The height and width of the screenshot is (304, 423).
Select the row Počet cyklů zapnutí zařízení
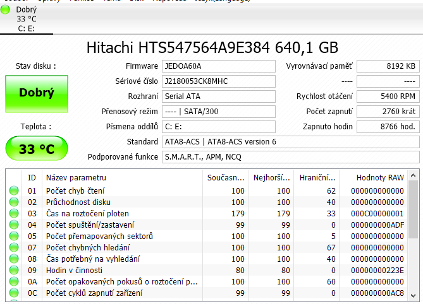coord(207,293)
